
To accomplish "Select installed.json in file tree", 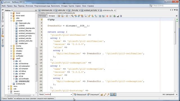I will click(23, 43).
